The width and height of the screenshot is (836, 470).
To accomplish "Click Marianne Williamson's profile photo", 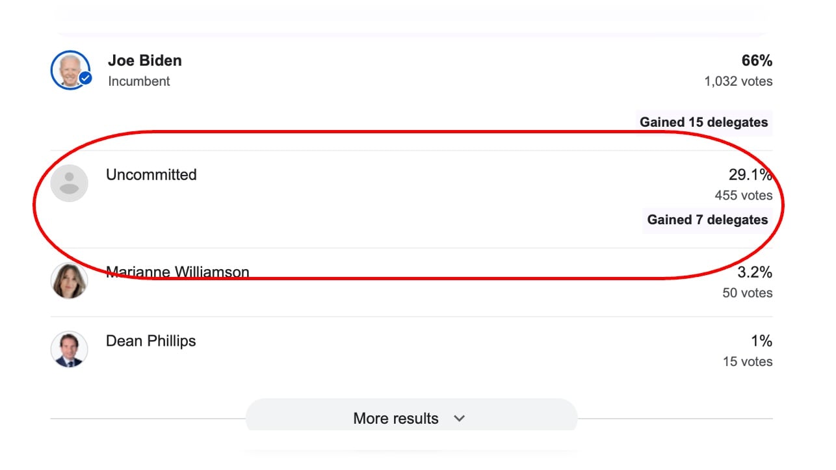I will (69, 281).
